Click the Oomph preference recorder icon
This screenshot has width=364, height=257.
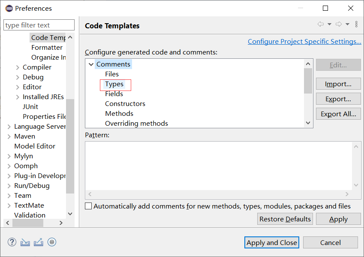coord(52,242)
